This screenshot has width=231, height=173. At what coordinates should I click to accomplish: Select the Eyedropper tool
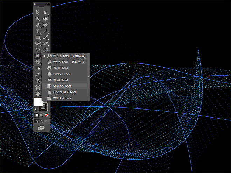click(x=38, y=75)
